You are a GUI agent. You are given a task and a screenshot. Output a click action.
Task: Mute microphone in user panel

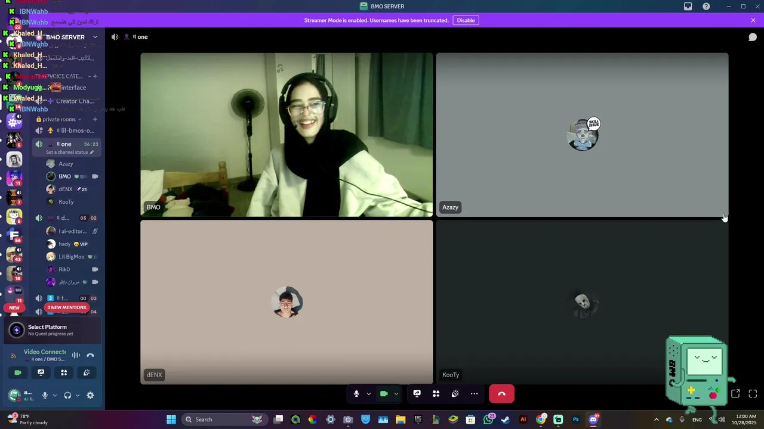pos(44,396)
